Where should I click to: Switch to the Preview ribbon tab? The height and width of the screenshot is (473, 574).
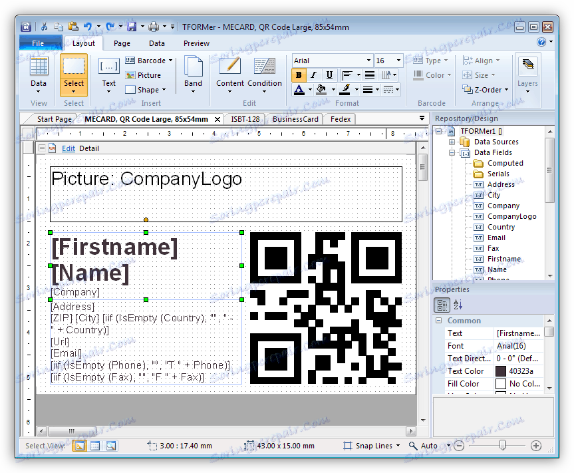pos(196,43)
